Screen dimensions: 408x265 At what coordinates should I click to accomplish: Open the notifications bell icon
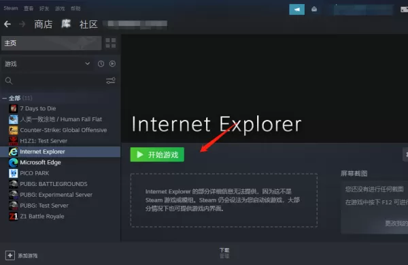[314, 10]
